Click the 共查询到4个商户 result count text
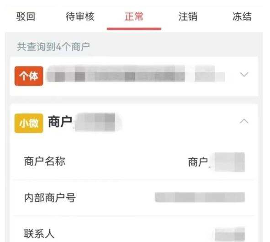The height and width of the screenshot is (242, 270). (53, 47)
